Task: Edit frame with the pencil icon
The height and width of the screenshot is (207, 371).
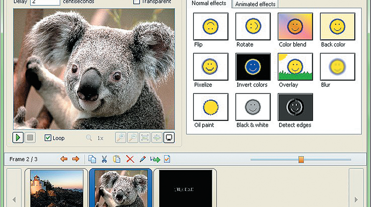Action: point(142,159)
